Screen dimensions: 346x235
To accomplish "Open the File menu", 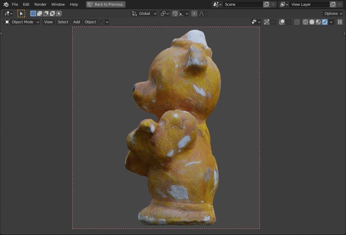I will [x=15, y=4].
